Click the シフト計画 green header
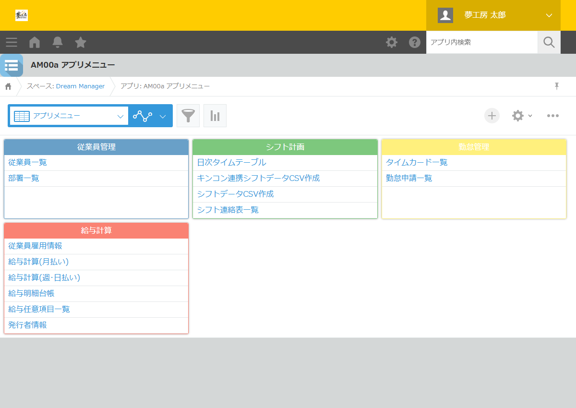The height and width of the screenshot is (408, 576). [285, 147]
